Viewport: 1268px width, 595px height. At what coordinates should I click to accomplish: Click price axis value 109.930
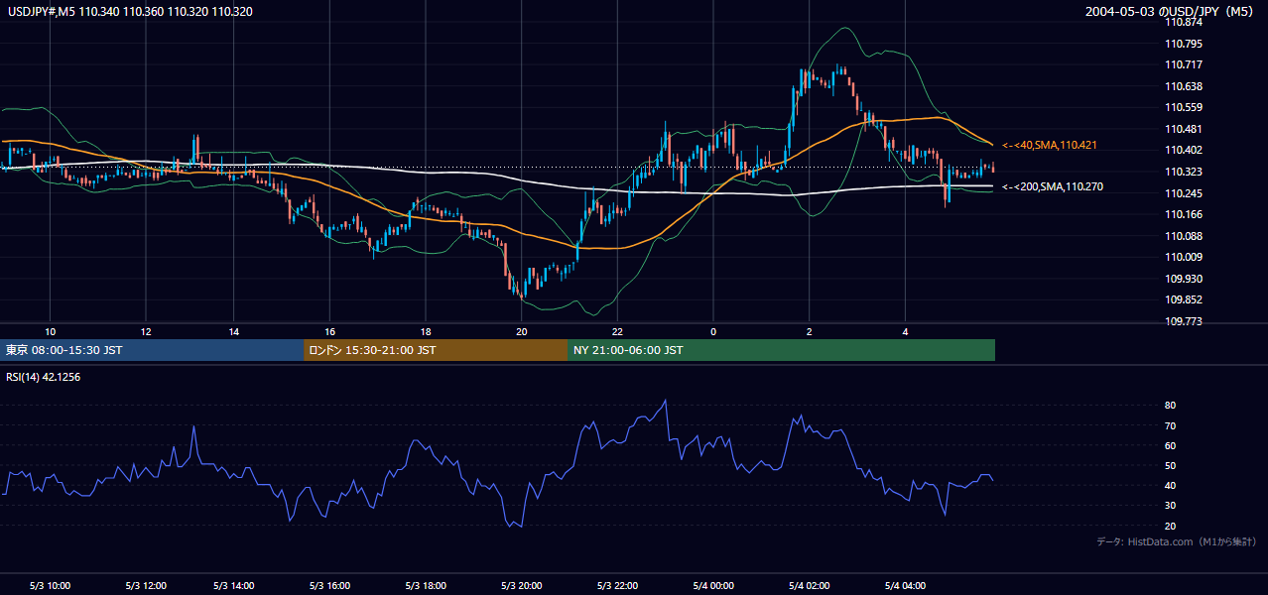click(1184, 279)
